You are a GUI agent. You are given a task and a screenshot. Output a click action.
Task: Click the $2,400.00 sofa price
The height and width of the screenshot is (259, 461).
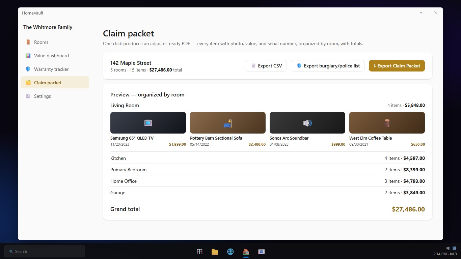click(x=257, y=144)
